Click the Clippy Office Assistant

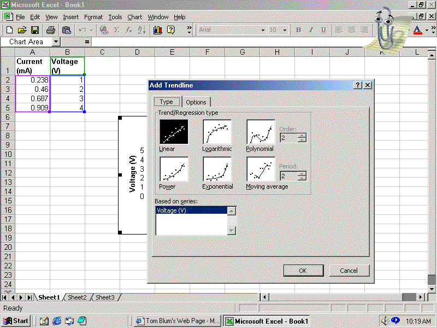(387, 30)
